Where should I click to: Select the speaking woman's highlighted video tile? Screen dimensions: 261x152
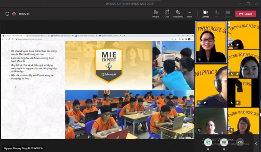[x=211, y=42]
